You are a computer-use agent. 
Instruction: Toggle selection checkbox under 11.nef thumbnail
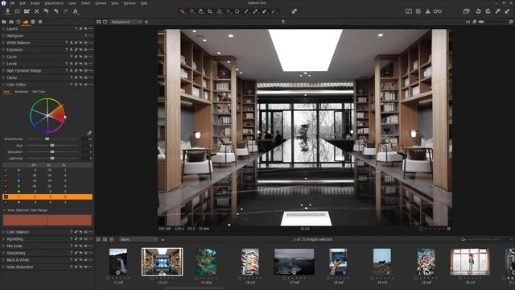(x=108, y=278)
